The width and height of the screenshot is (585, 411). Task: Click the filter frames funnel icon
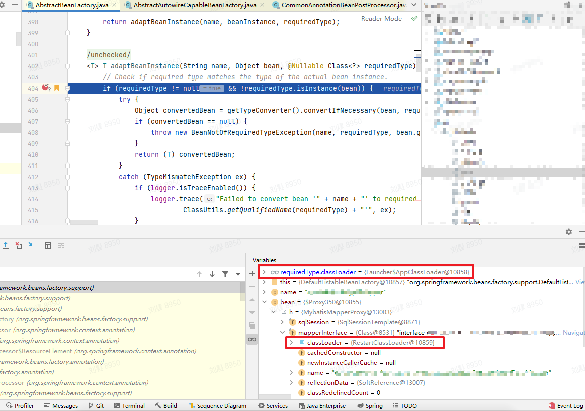pyautogui.click(x=225, y=274)
